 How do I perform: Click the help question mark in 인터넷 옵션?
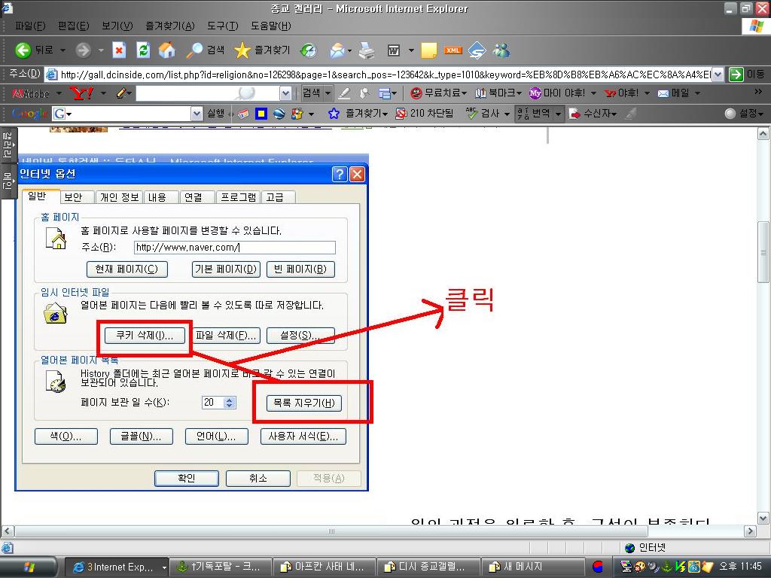coord(340,174)
